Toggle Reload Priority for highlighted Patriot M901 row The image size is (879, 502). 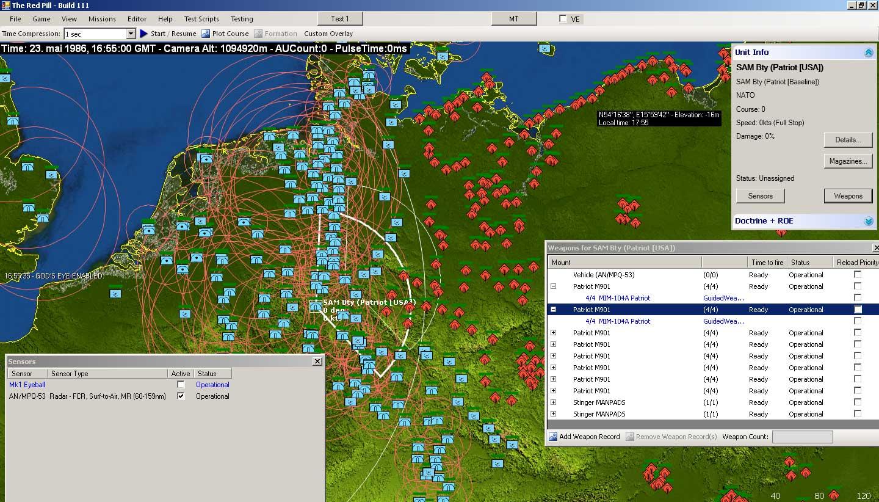pos(858,310)
